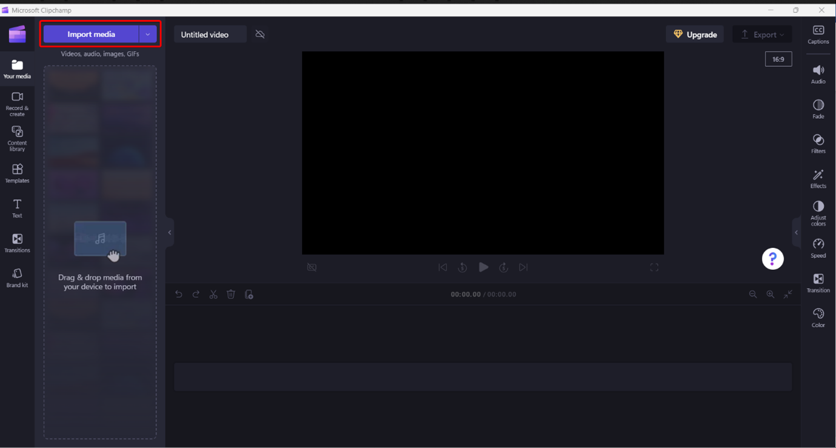Open the Filters panel

[x=818, y=144]
